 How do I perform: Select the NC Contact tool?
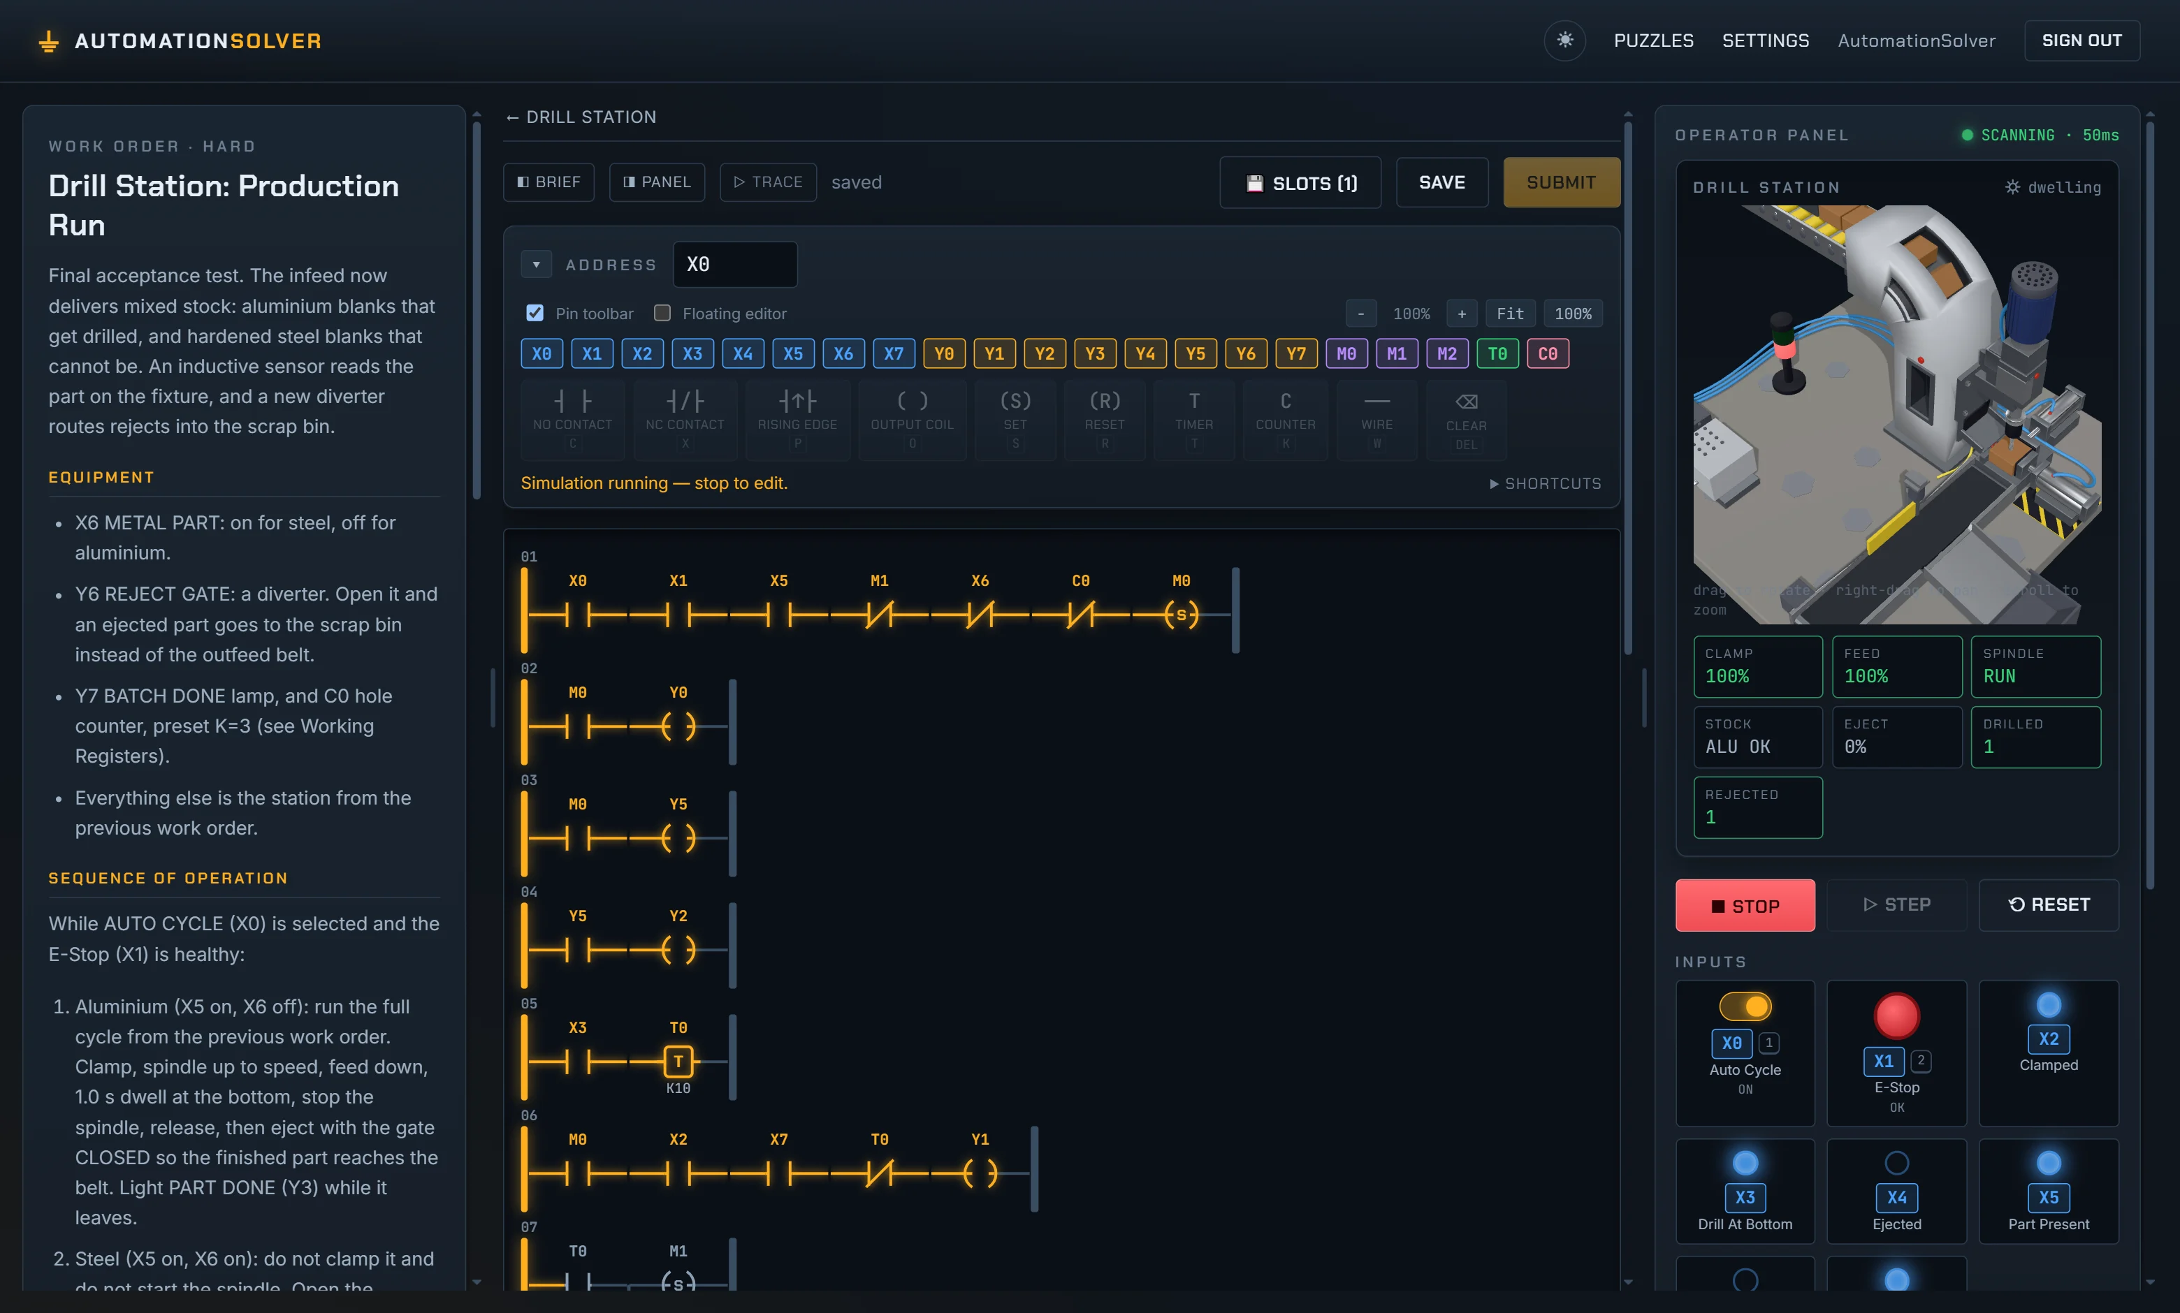point(685,420)
